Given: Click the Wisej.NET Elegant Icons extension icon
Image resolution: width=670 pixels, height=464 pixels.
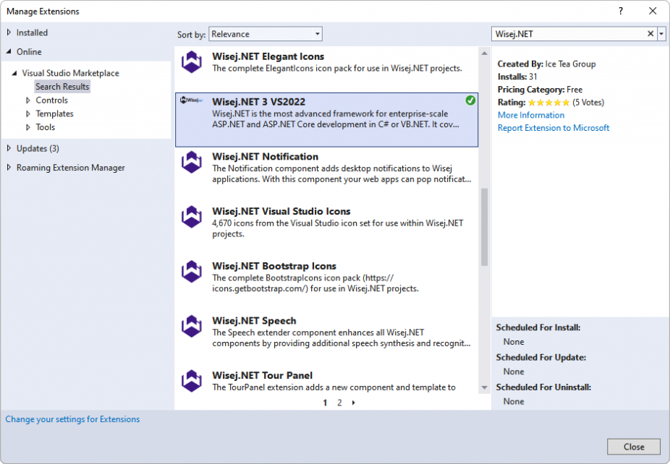Looking at the screenshot, I should (192, 62).
